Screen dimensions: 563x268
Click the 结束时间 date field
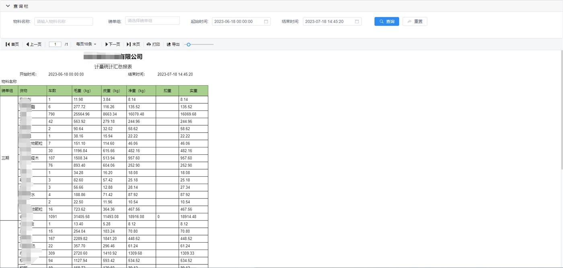[328, 22]
